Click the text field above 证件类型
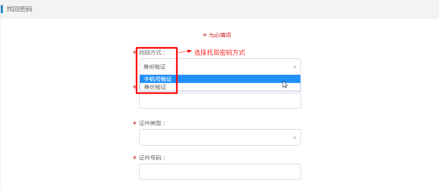439x191 pixels. 220,101
